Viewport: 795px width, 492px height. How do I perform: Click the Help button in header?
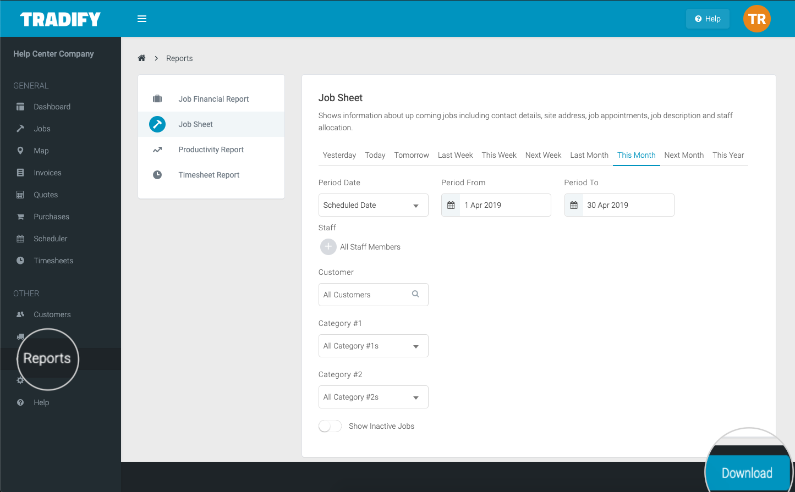(x=708, y=19)
